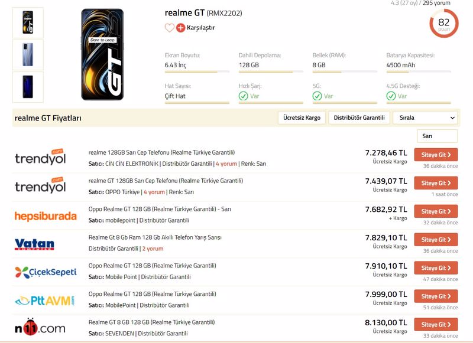Click the '4500 mAh' battery value
The height and width of the screenshot is (343, 473).
pyautogui.click(x=401, y=65)
